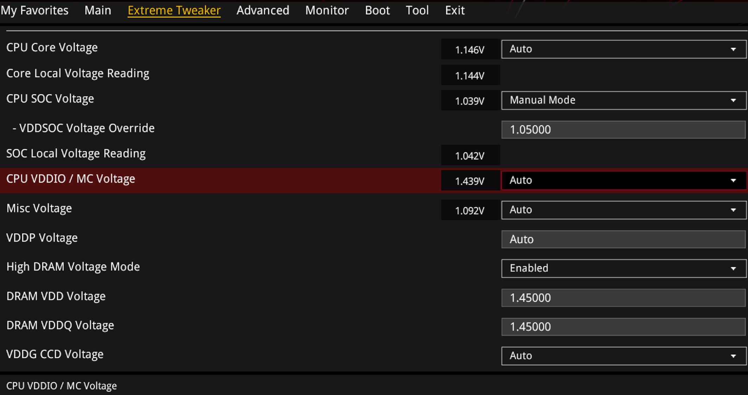Switch to the Boot tab
The height and width of the screenshot is (395, 748).
click(377, 11)
